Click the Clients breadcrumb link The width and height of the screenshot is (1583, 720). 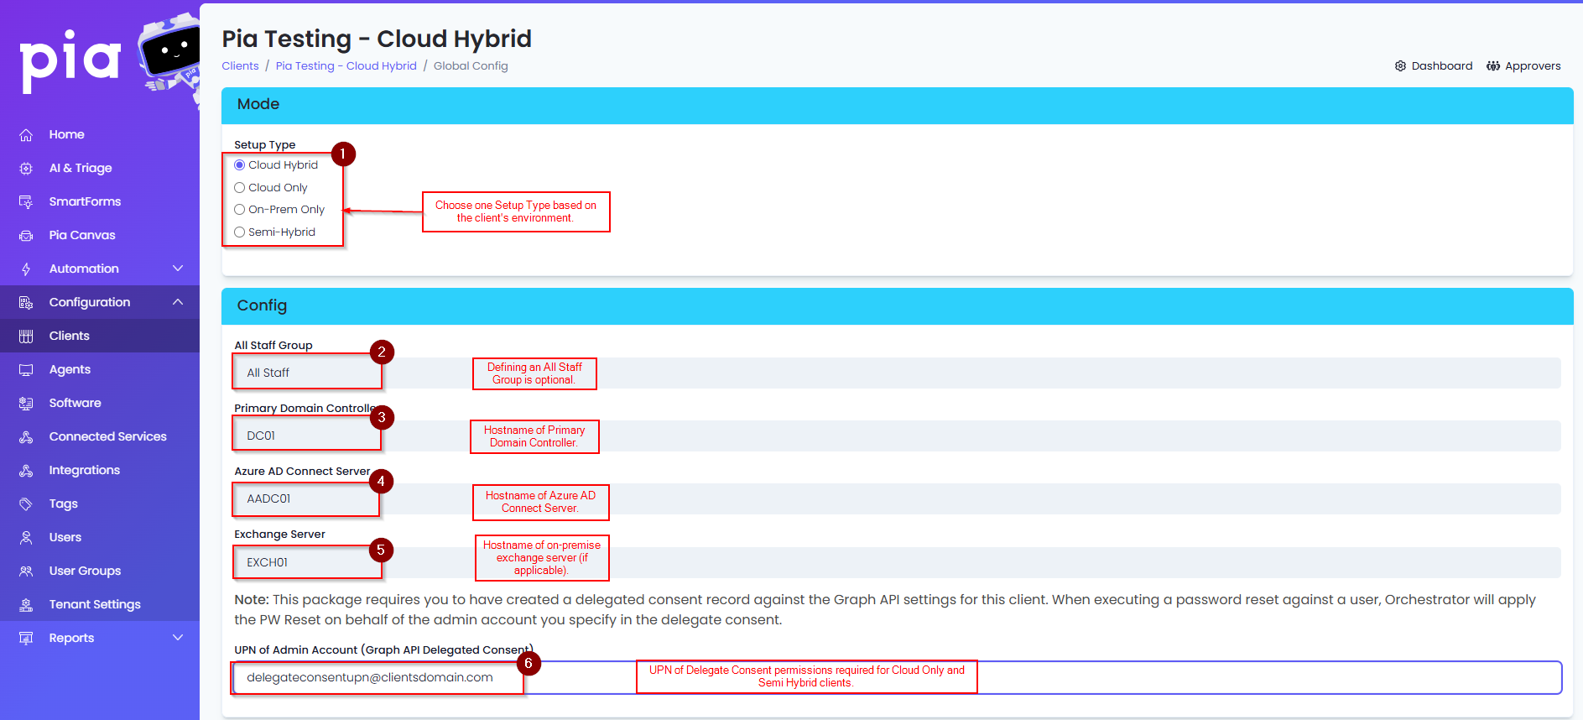[240, 66]
